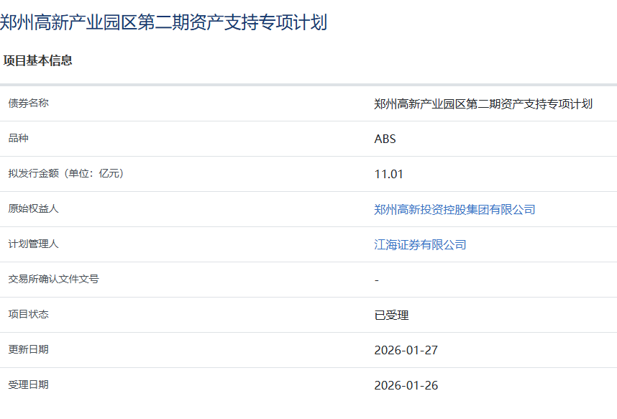Select the 2026-01-27 update date
The height and width of the screenshot is (419, 617).
tap(406, 350)
